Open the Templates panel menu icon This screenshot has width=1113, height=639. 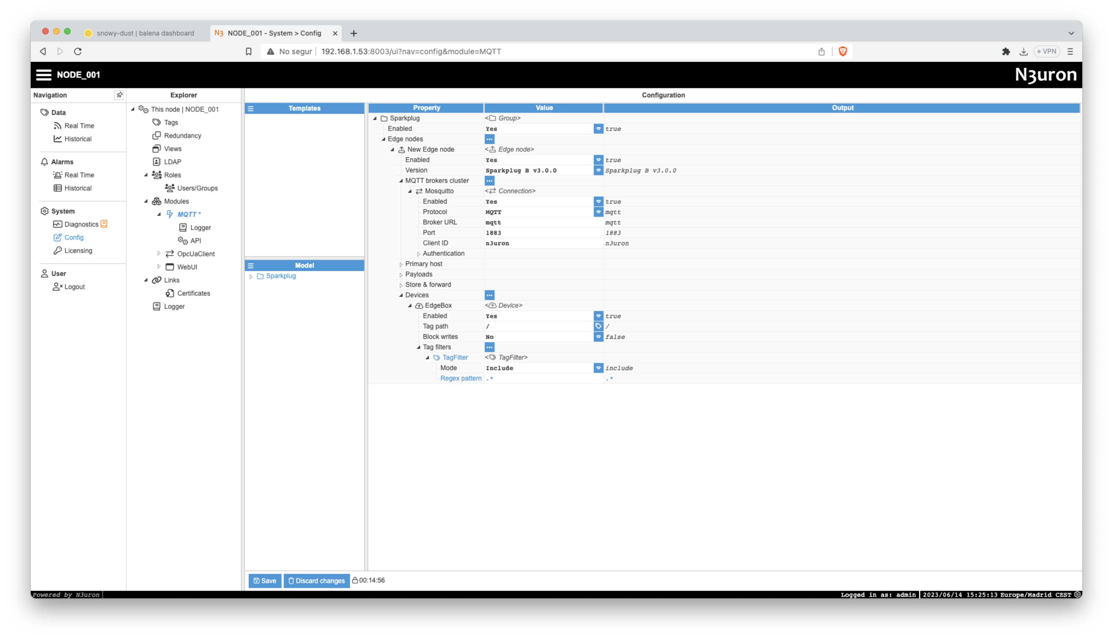[251, 108]
